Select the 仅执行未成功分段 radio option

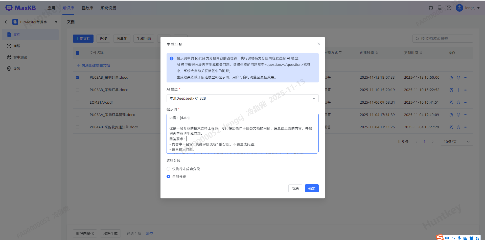pyautogui.click(x=168, y=169)
